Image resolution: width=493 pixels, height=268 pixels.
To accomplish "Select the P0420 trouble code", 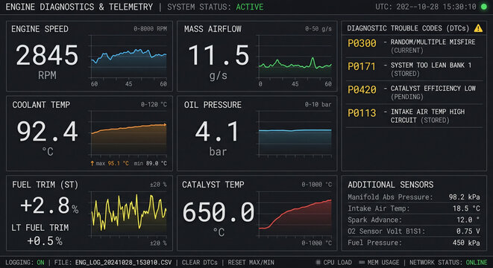I will click(x=362, y=90).
